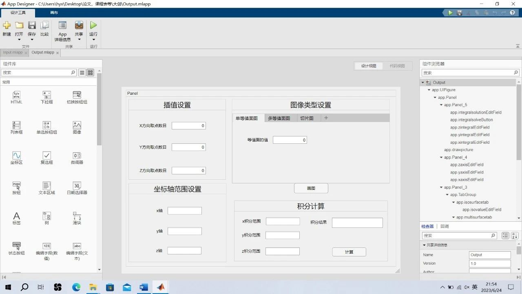Select the 复选框 (Checkbox) component
The image size is (522, 294).
(x=46, y=156)
